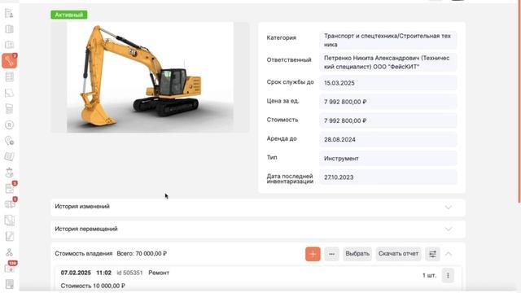Screen dimensions: 521x293
Task: Open the ellipsis menu in Стоимость владения
Action: (x=331, y=254)
